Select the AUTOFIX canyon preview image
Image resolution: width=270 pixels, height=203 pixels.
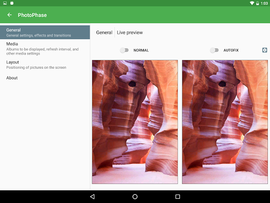tap(225, 122)
